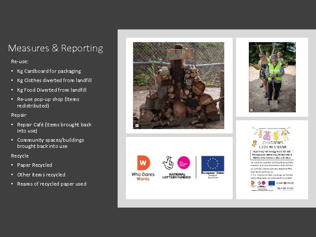Click 'Other items recycled' bullet
Screen dimensions: 316x237
41,175
